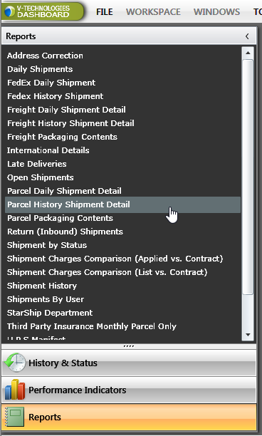The image size is (262, 436).
Task: Open the WORKSPACE menu
Action: (x=153, y=12)
